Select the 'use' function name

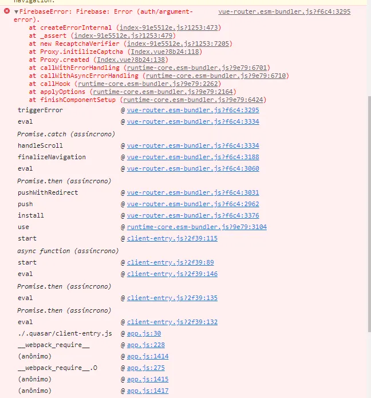pos(23,227)
